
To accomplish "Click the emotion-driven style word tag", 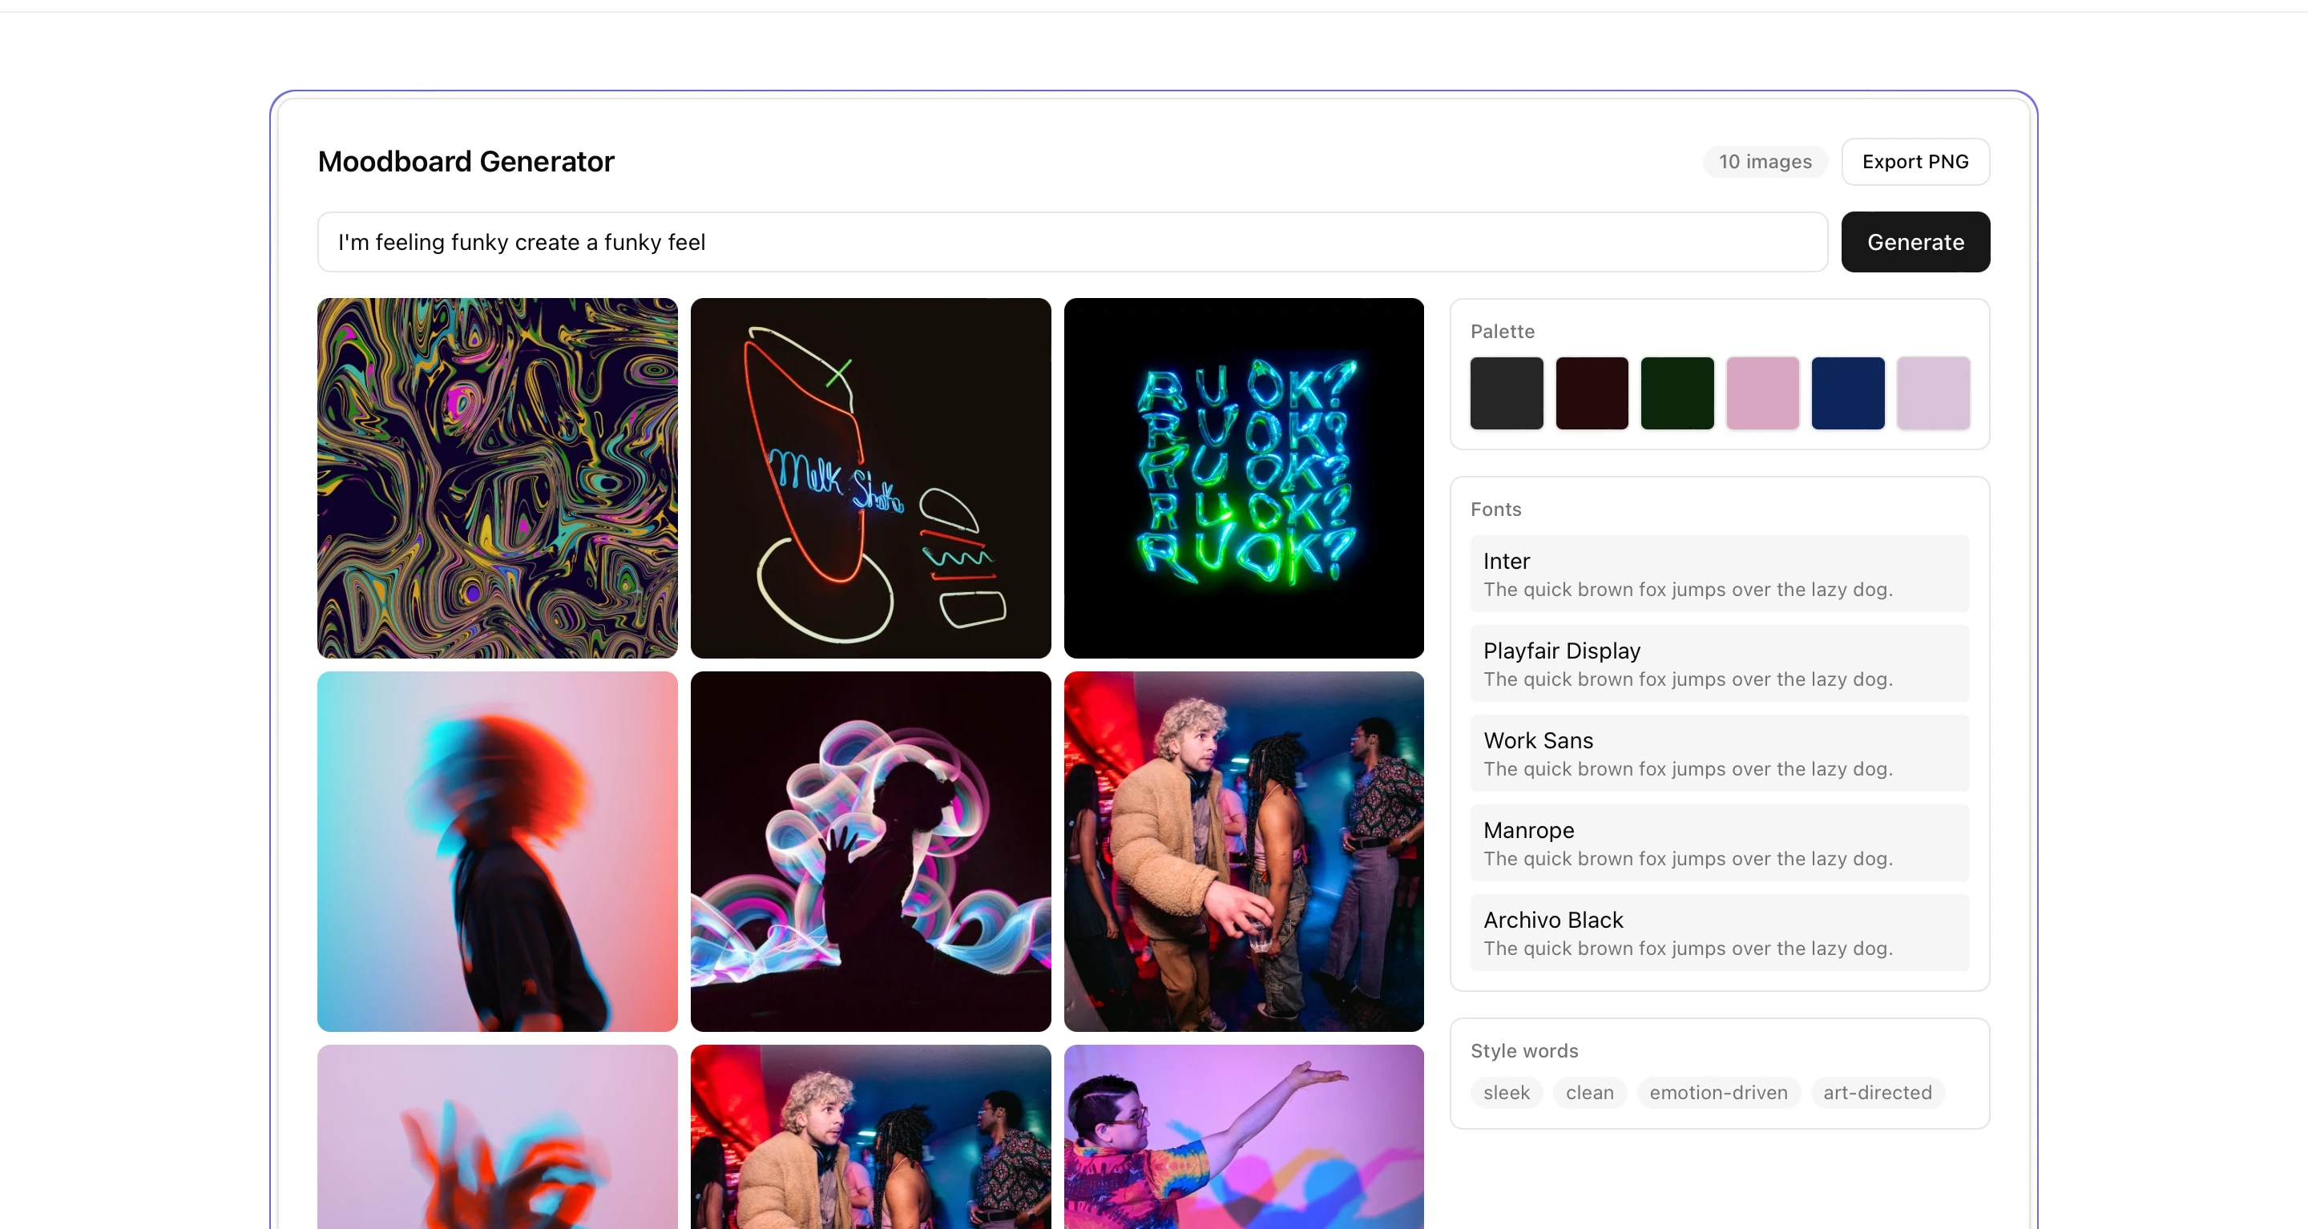I will click(x=1717, y=1092).
